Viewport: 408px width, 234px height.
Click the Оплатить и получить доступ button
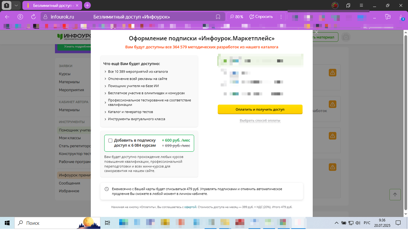(x=260, y=109)
